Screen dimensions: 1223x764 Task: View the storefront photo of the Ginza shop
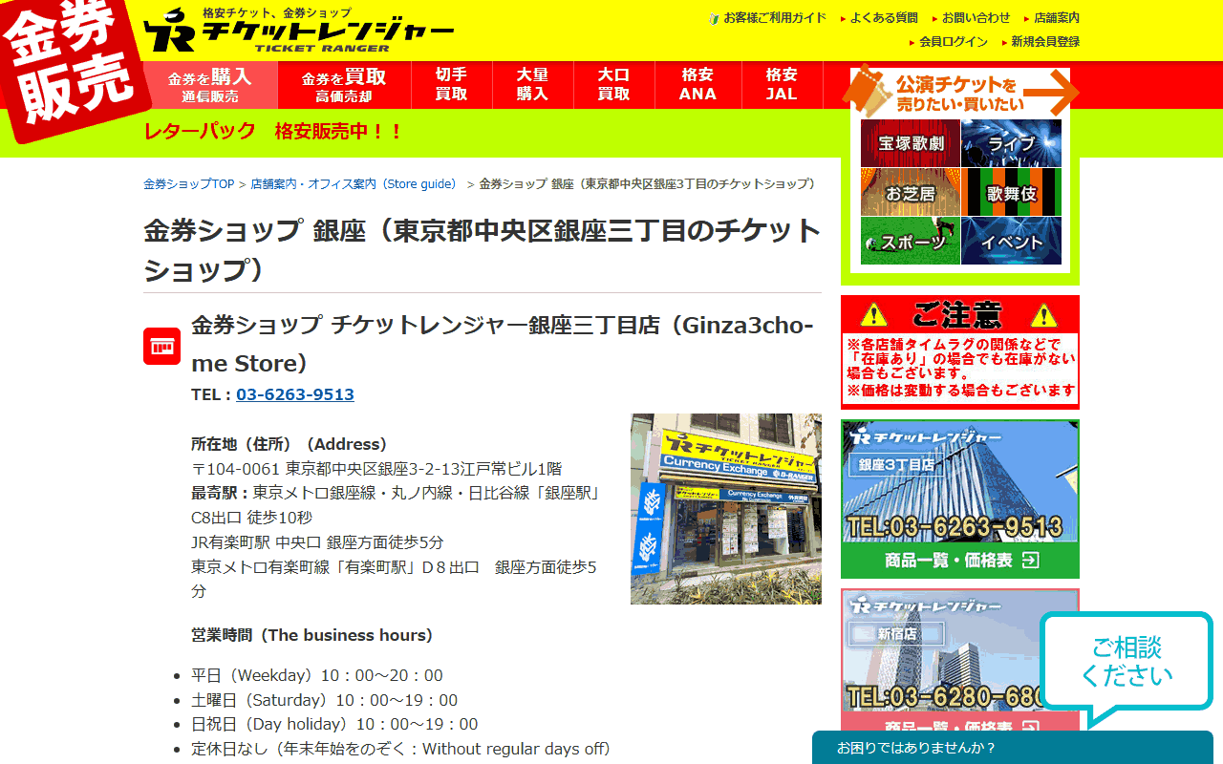tap(726, 509)
